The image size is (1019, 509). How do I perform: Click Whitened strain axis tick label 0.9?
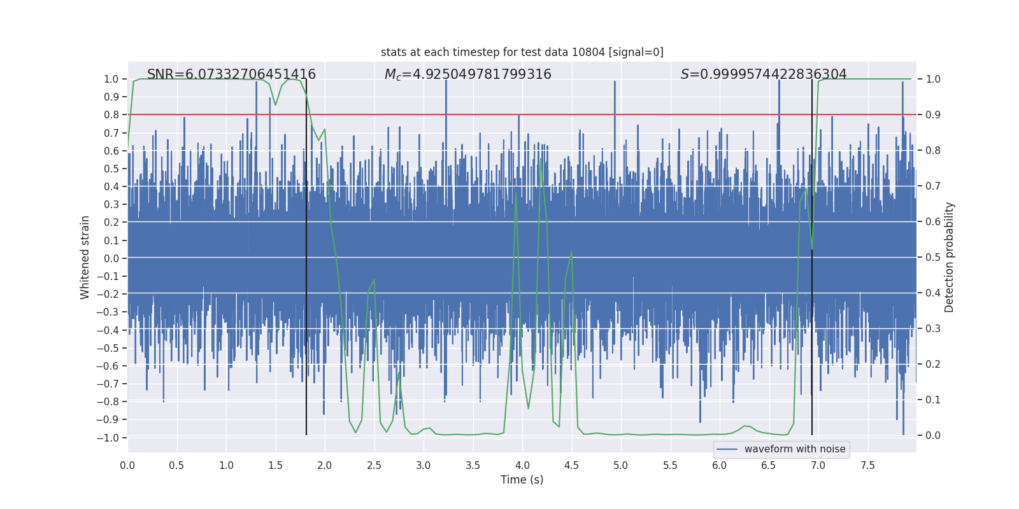(x=111, y=97)
